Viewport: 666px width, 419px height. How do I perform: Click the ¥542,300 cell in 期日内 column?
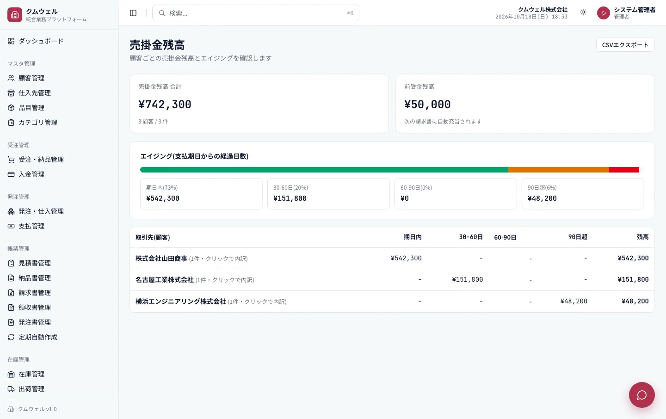pos(406,258)
